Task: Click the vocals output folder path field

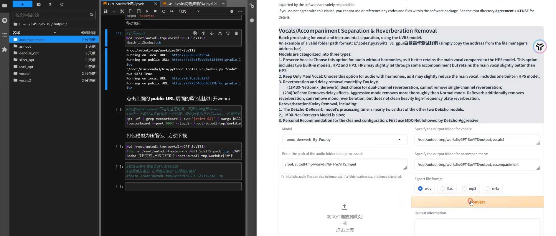Action: [x=477, y=139]
